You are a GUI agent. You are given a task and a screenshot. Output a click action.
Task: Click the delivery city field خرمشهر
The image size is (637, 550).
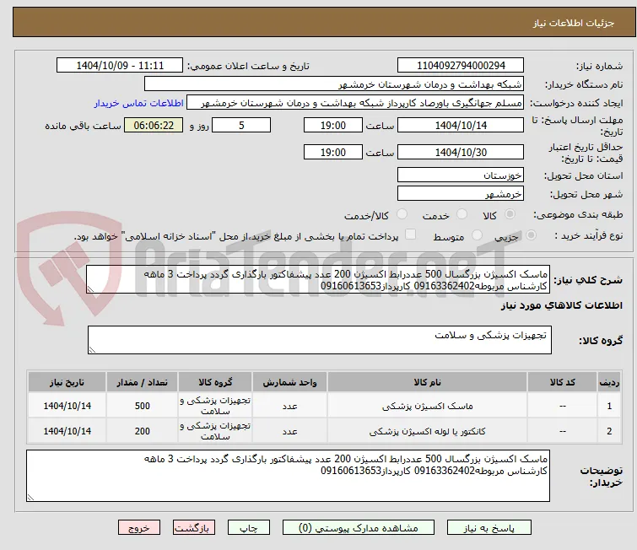coord(461,194)
